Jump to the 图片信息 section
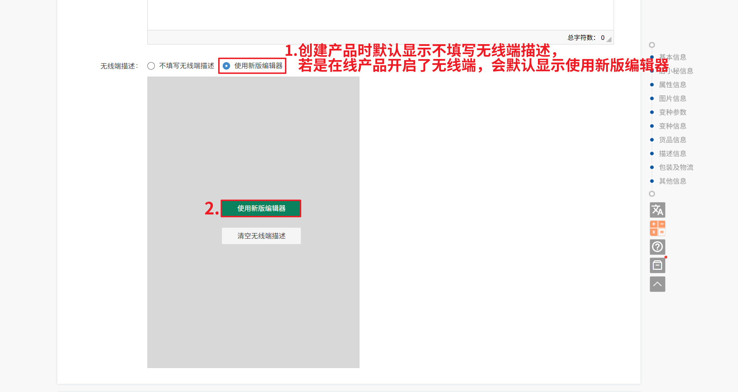The height and width of the screenshot is (392, 738). click(x=673, y=99)
